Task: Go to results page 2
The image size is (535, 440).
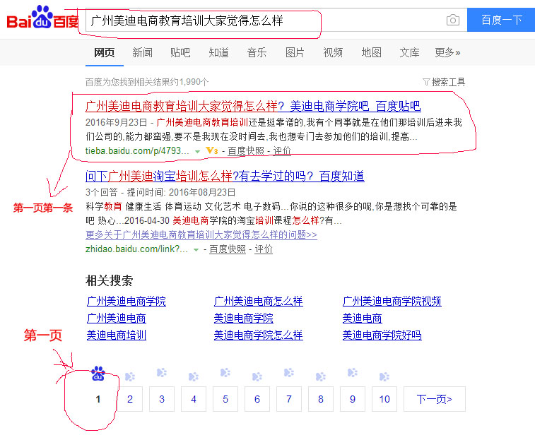Action: pyautogui.click(x=130, y=399)
